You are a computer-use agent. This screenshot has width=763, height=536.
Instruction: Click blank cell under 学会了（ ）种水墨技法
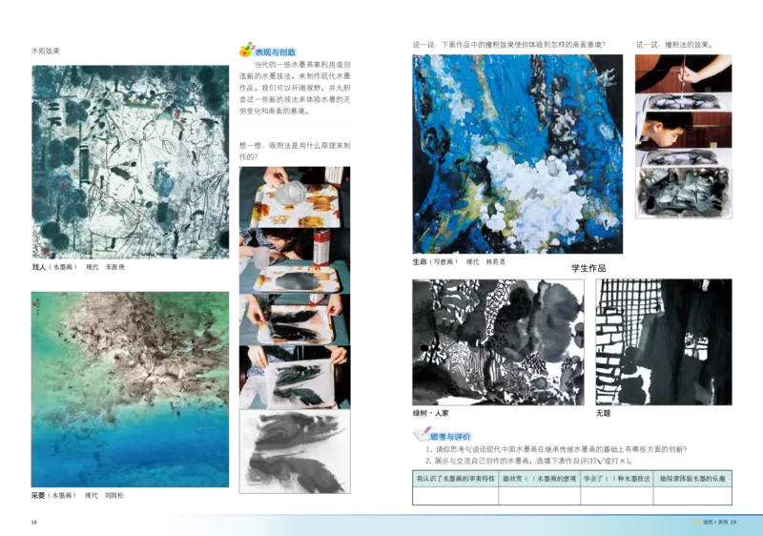coord(616,496)
